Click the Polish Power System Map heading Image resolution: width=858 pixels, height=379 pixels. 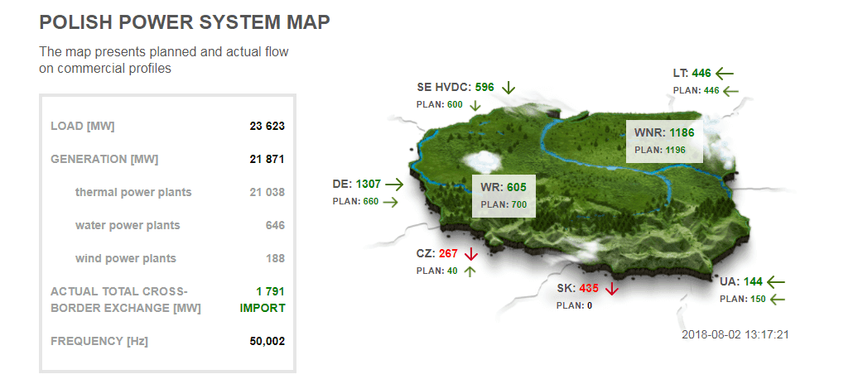(185, 23)
